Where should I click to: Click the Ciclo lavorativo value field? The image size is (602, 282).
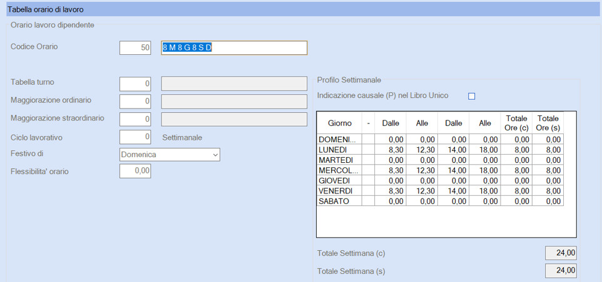tap(135, 137)
